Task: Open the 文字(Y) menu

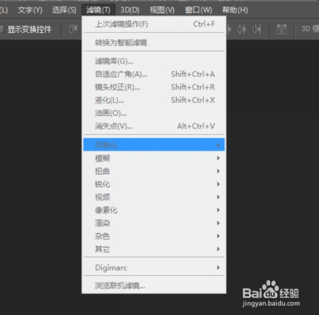Action: [x=30, y=10]
